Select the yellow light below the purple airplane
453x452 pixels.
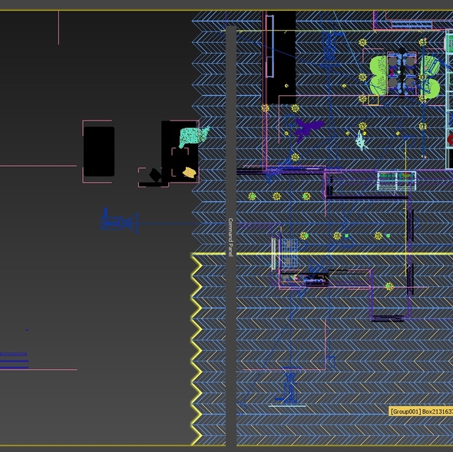(x=295, y=157)
